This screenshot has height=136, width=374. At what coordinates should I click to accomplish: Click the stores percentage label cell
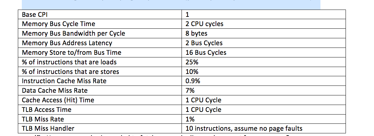pos(100,71)
